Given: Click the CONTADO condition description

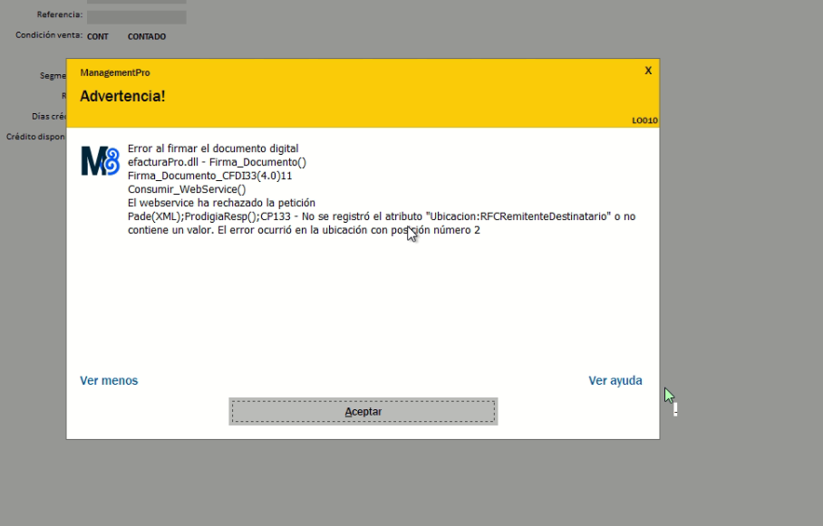Looking at the screenshot, I should click(x=147, y=37).
